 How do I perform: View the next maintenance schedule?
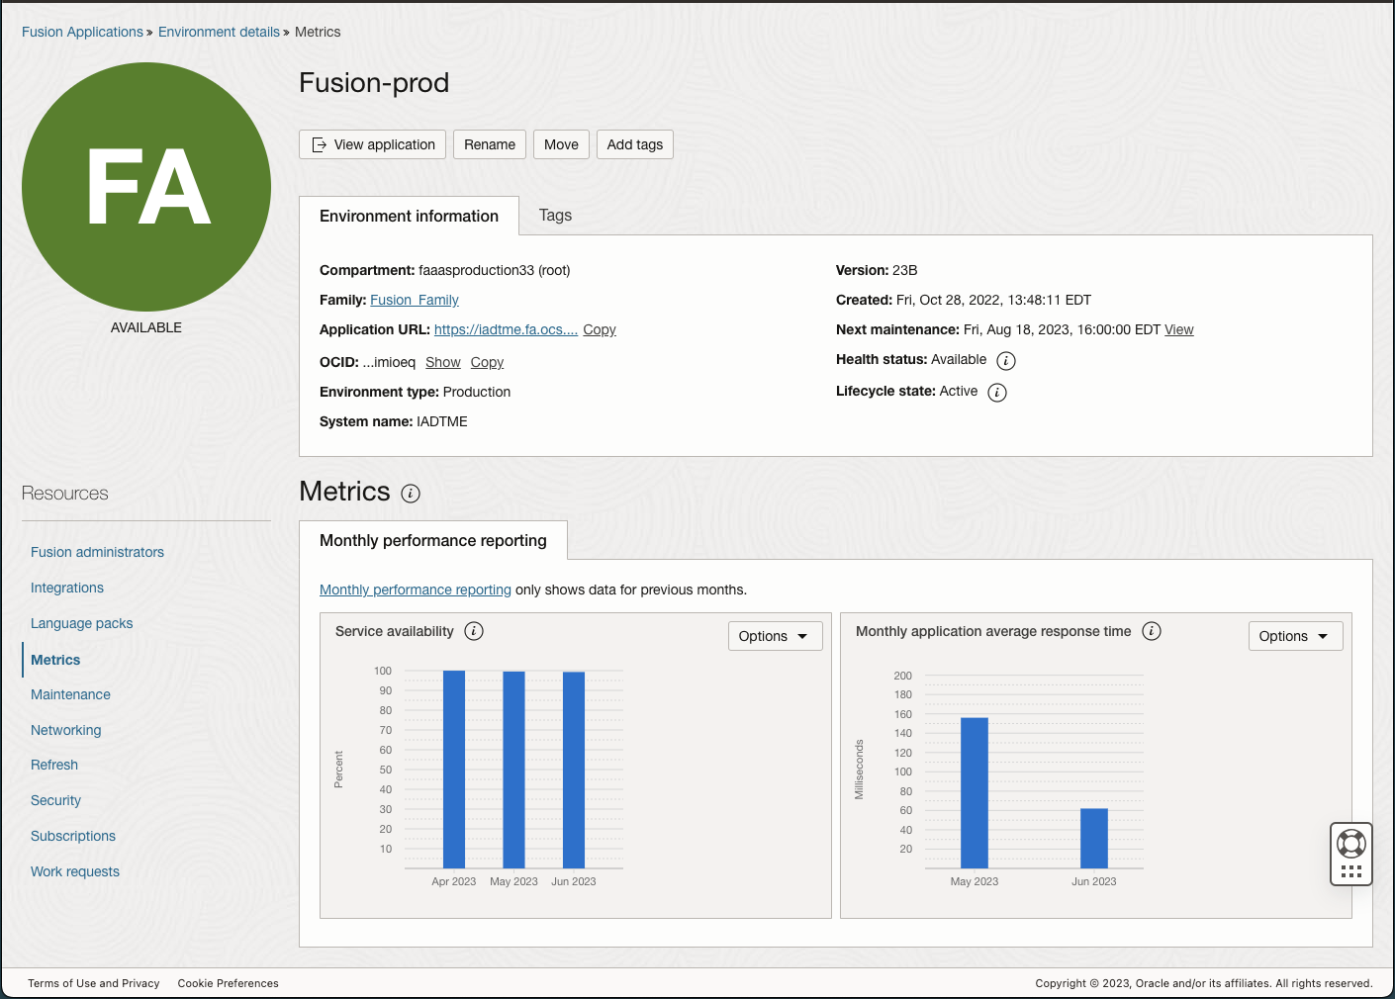tap(1178, 329)
